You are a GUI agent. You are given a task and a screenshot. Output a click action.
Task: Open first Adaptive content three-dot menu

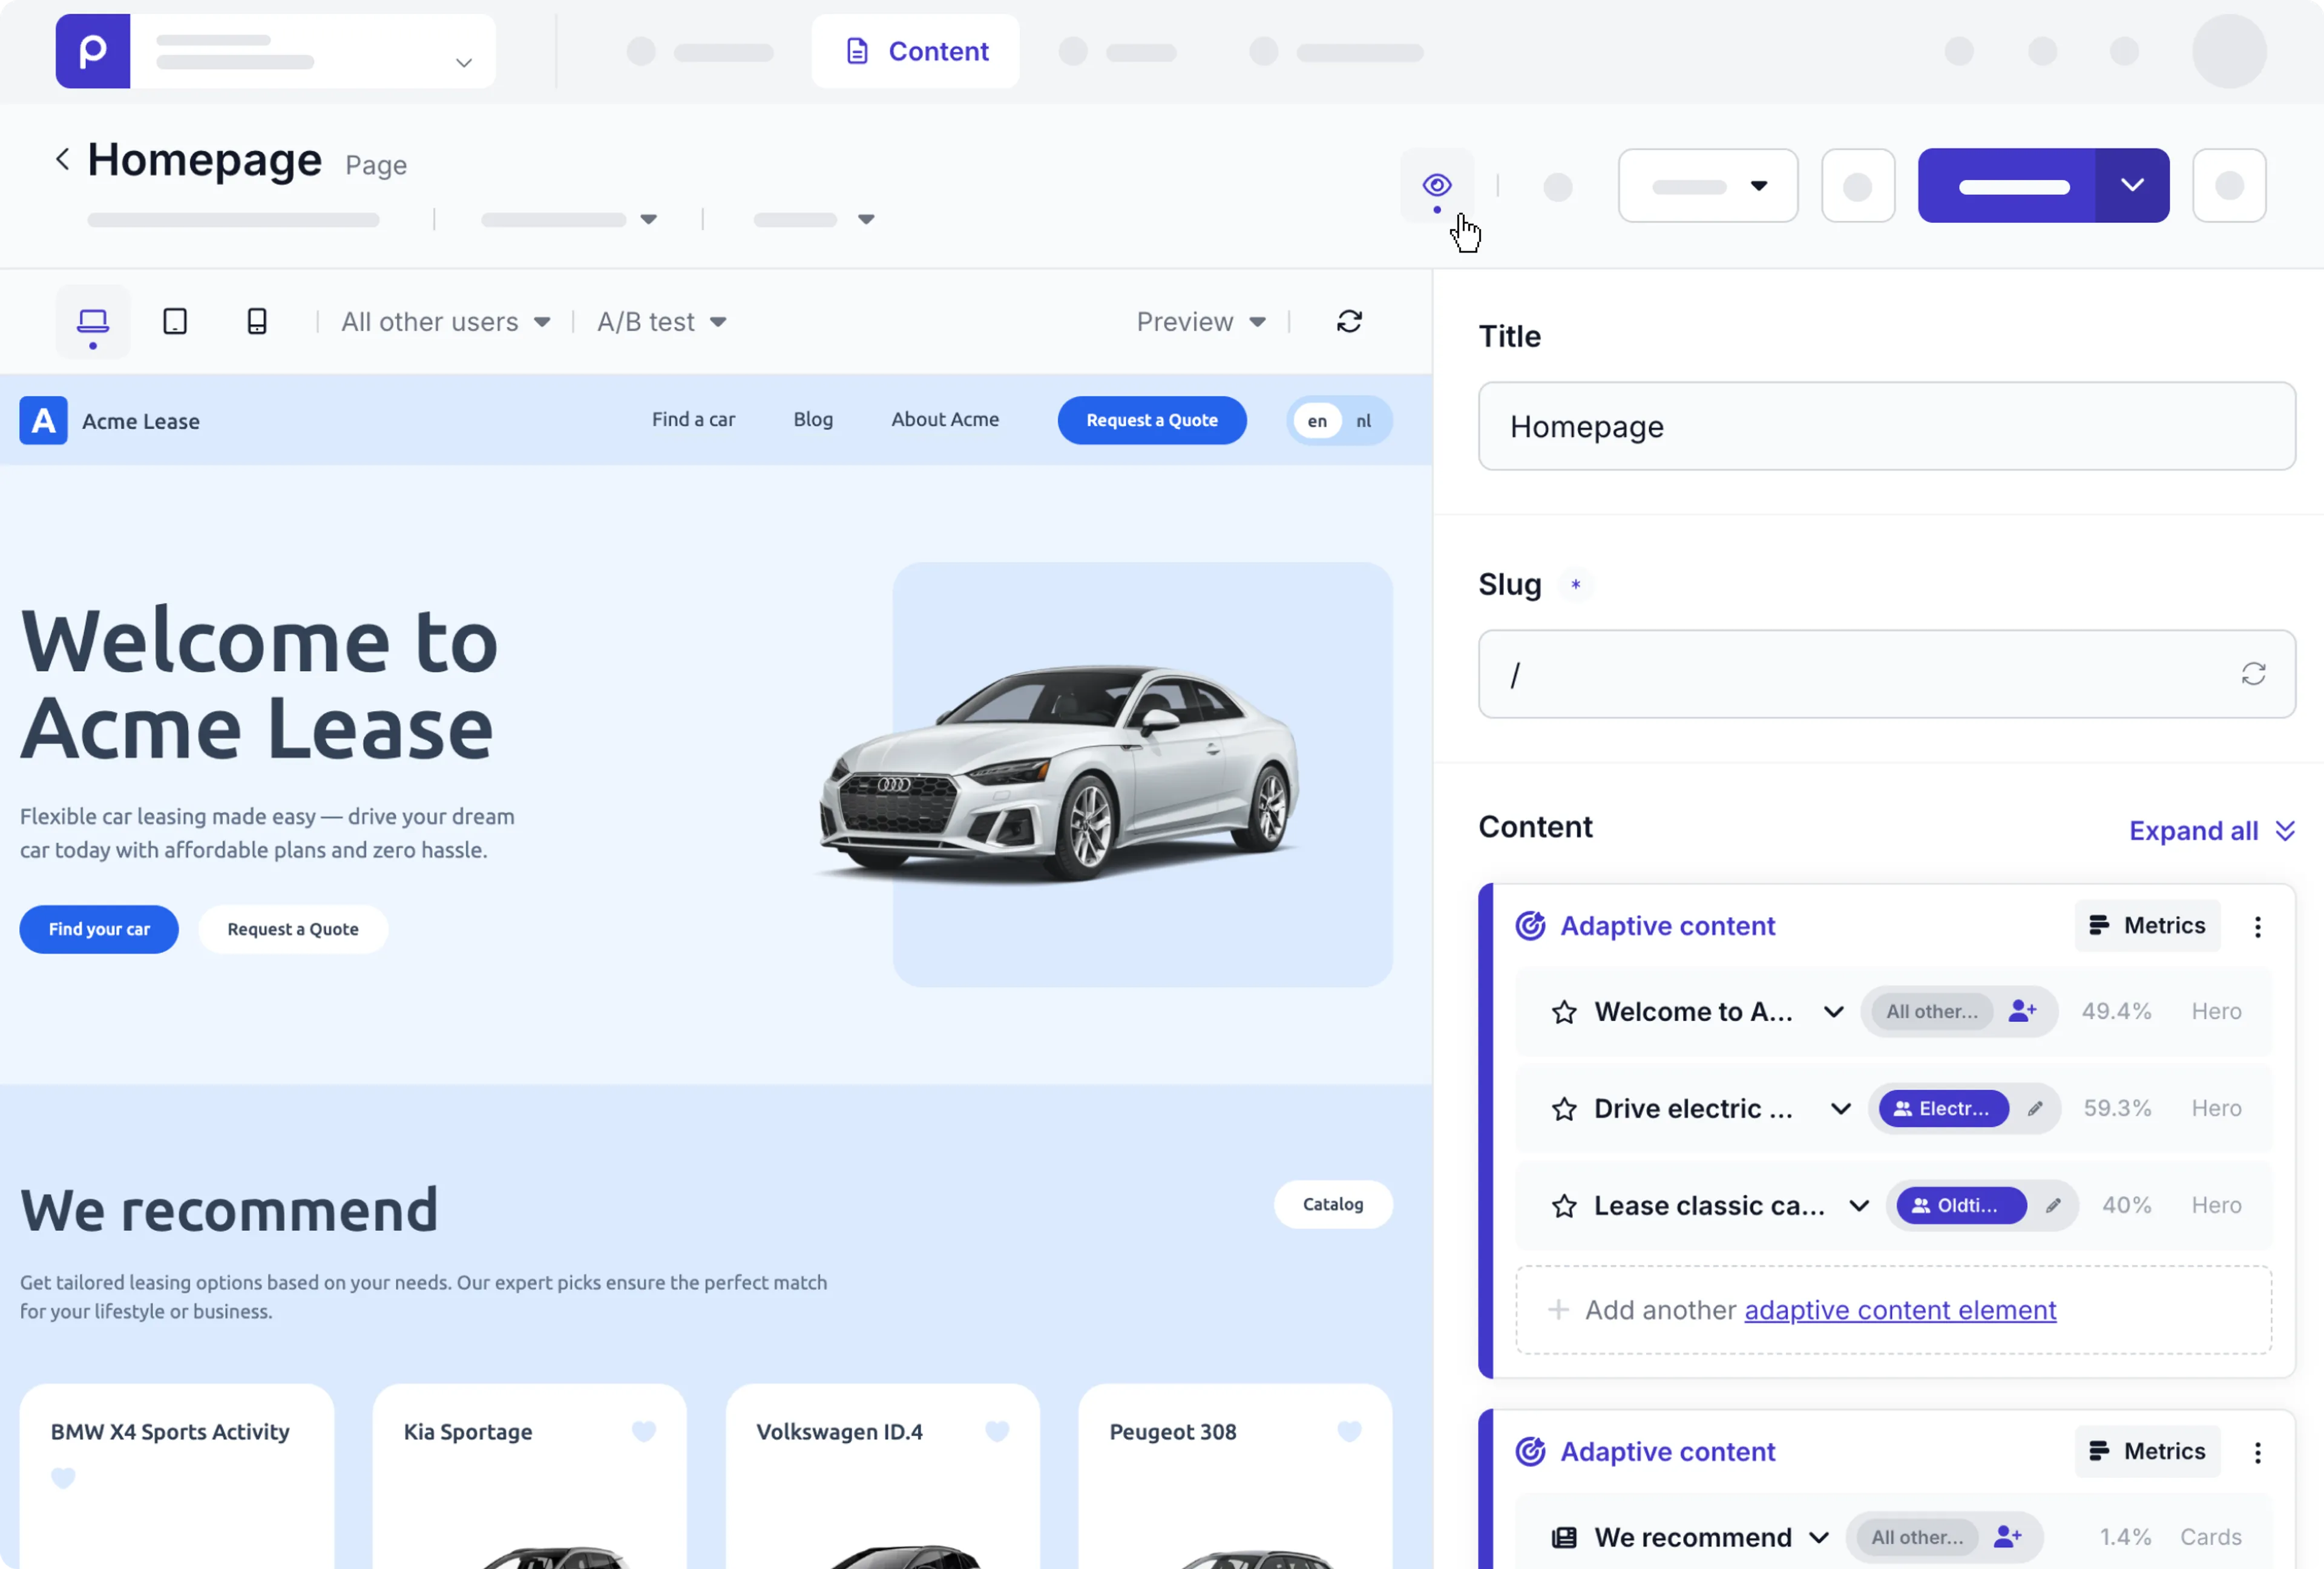click(2257, 927)
